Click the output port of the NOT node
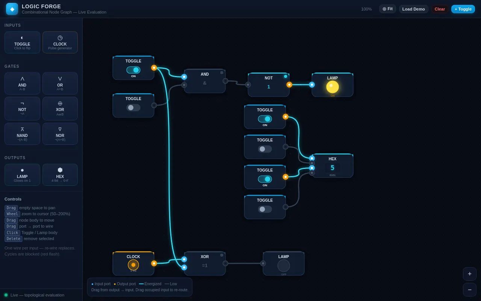Viewport: 481px width, 301px height. 289,85
